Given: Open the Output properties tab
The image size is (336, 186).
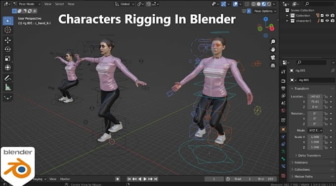Looking at the screenshot, I should (283, 88).
